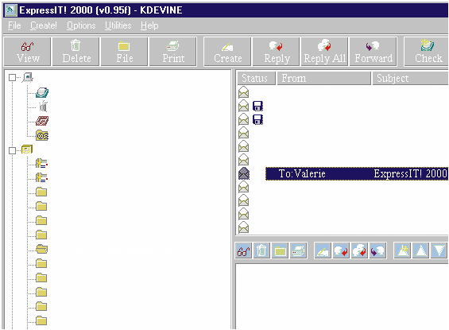The width and height of the screenshot is (449, 330).
Task: Click small trash delete icon in preview toolbar
Action: [261, 250]
